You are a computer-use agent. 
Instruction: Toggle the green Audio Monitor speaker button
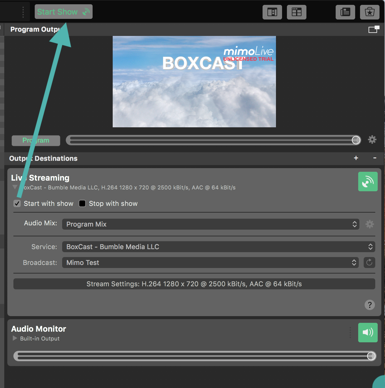click(x=368, y=333)
